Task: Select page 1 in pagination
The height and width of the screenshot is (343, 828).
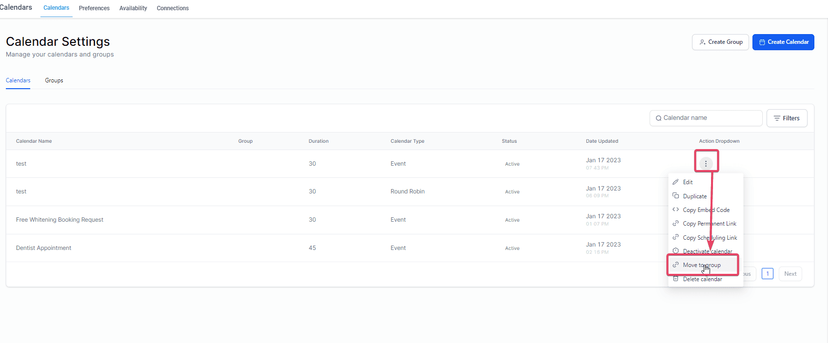Action: [x=768, y=274]
